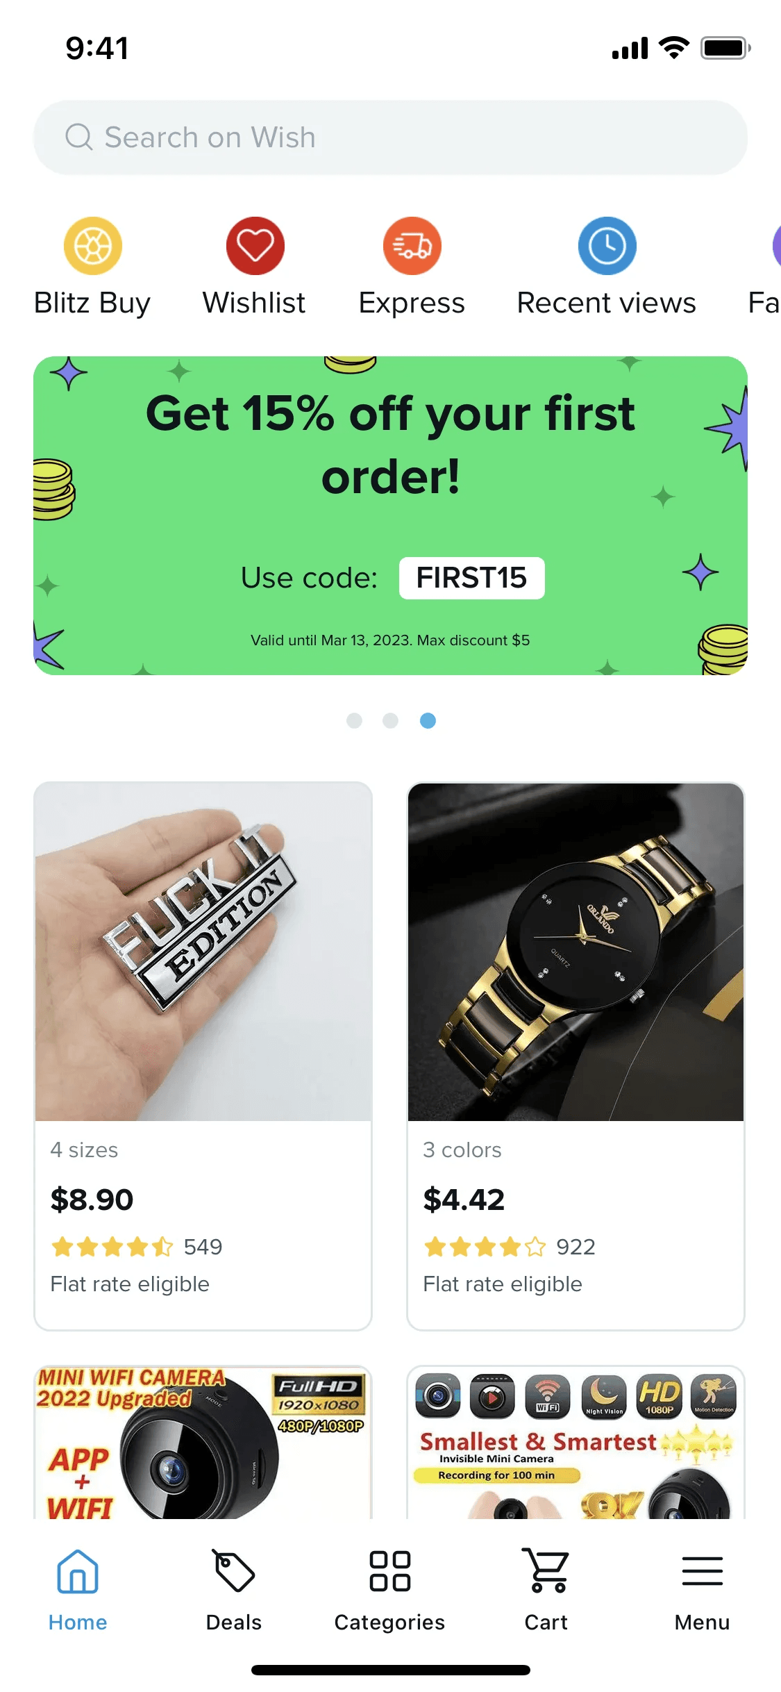This screenshot has width=781, height=1692.
Task: Open the Smallest & Smartest camera listing
Action: [576, 1443]
